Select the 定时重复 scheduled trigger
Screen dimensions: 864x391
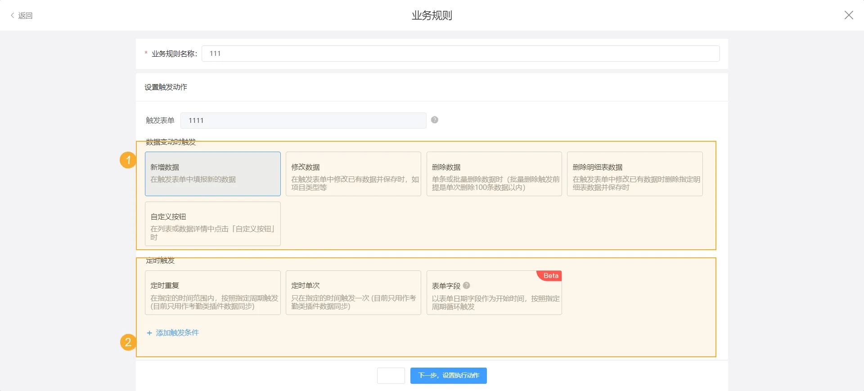click(212, 292)
